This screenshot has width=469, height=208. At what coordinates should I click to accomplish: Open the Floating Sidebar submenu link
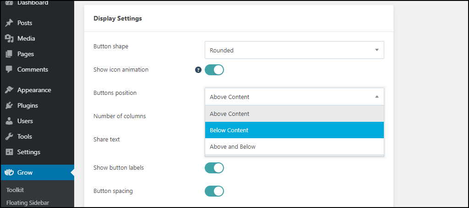pos(27,203)
